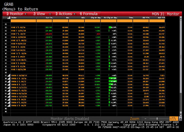184x132 pixels.
Task: Expand the Actions dropdown arrow
Action: [74, 14]
